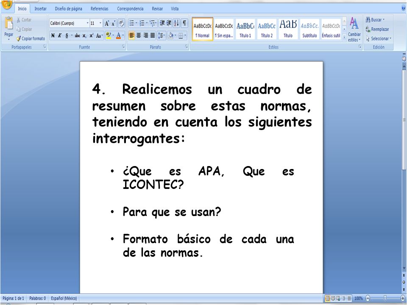Apply yellow text highlight color
The height and width of the screenshot is (305, 407).
109,36
